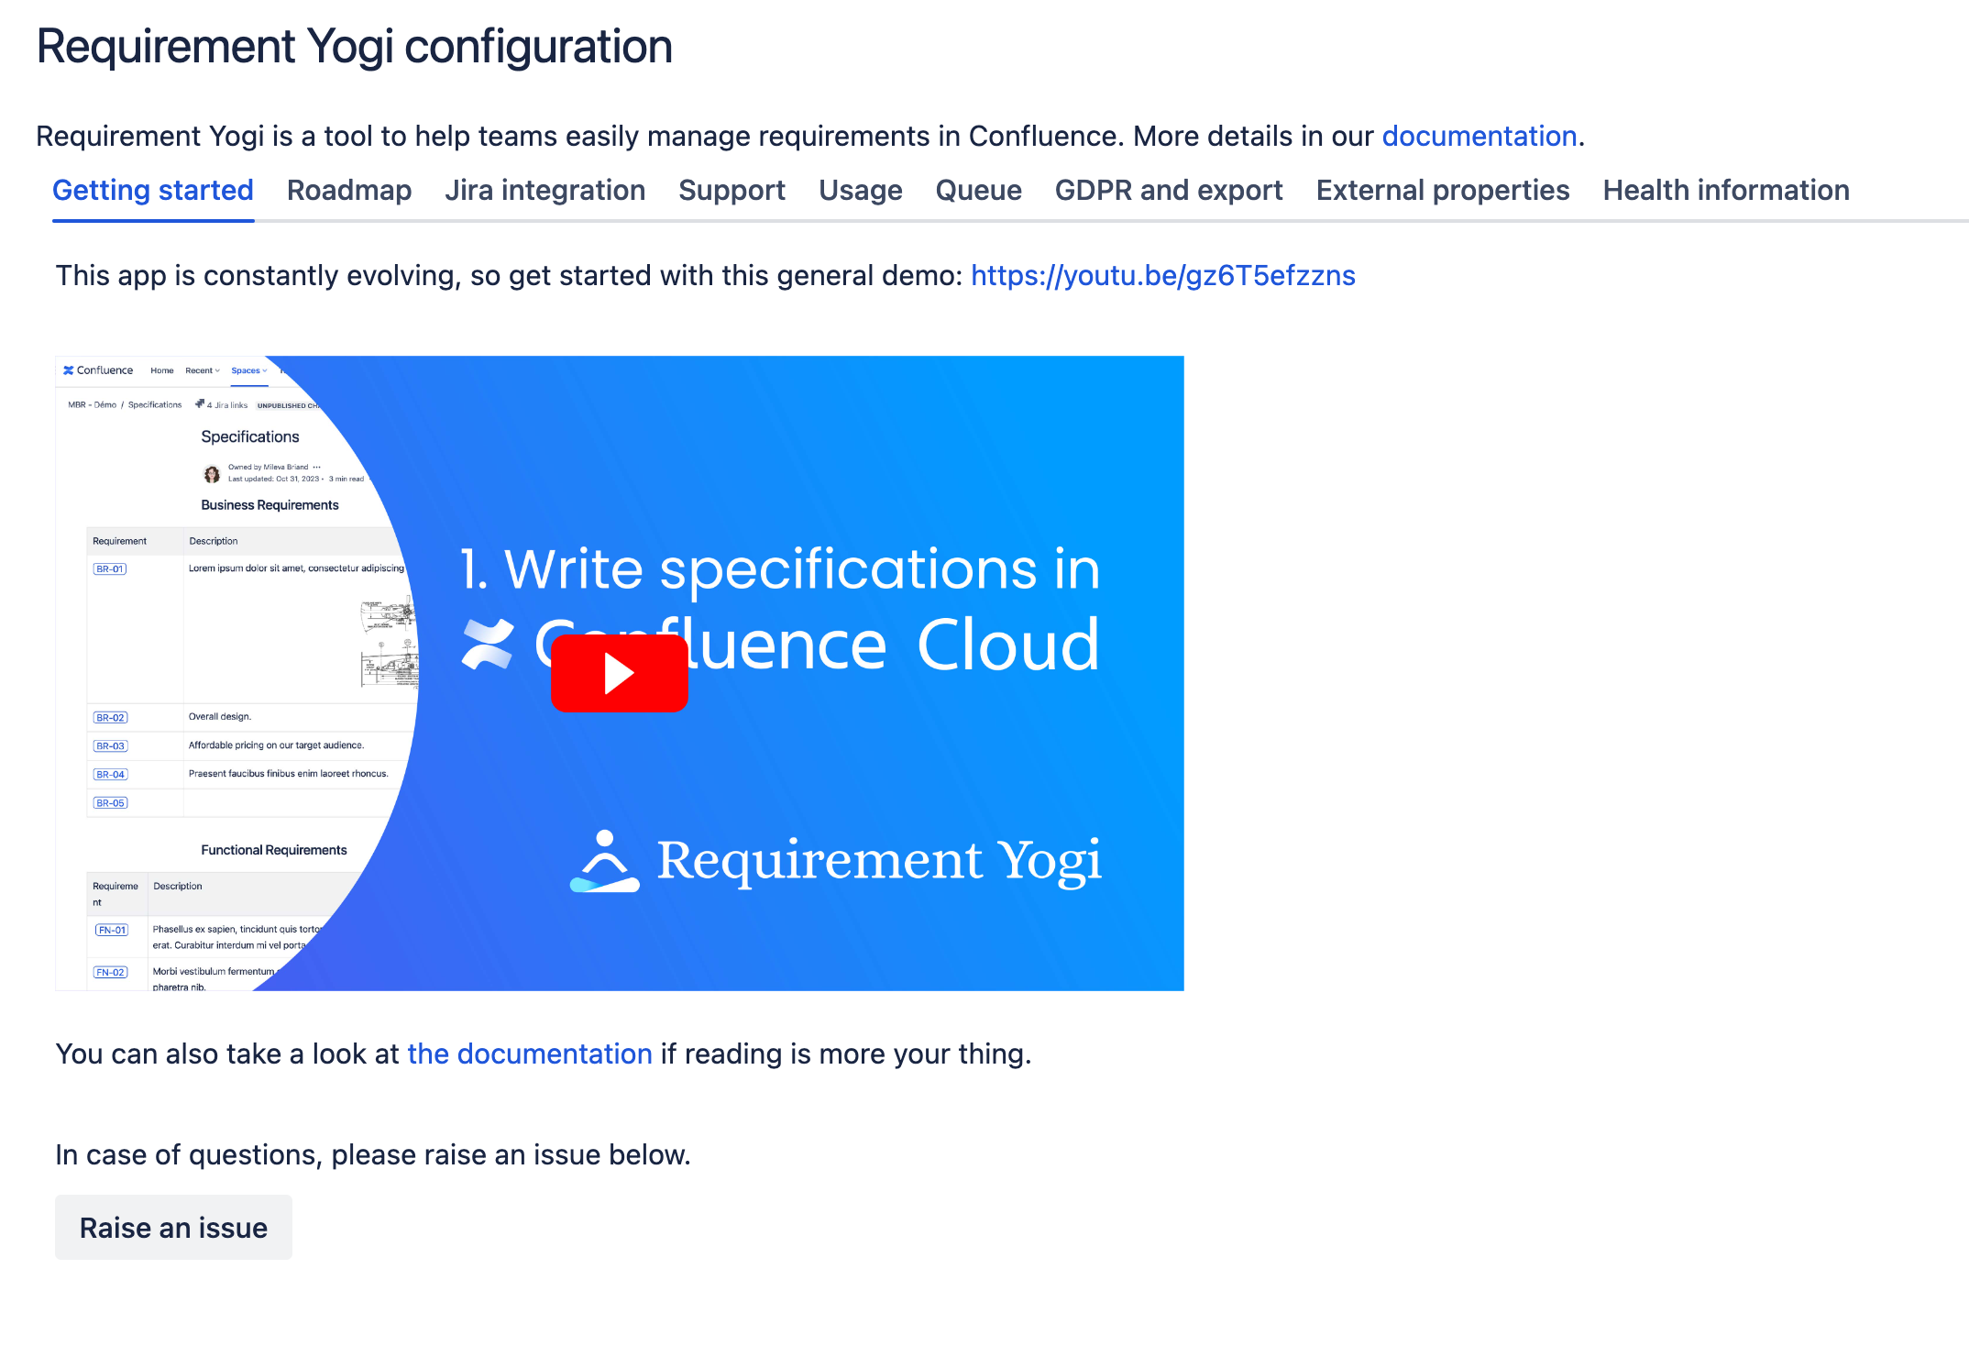Open the Roadmap tab
Image resolution: width=1969 pixels, height=1357 pixels.
pyautogui.click(x=348, y=191)
